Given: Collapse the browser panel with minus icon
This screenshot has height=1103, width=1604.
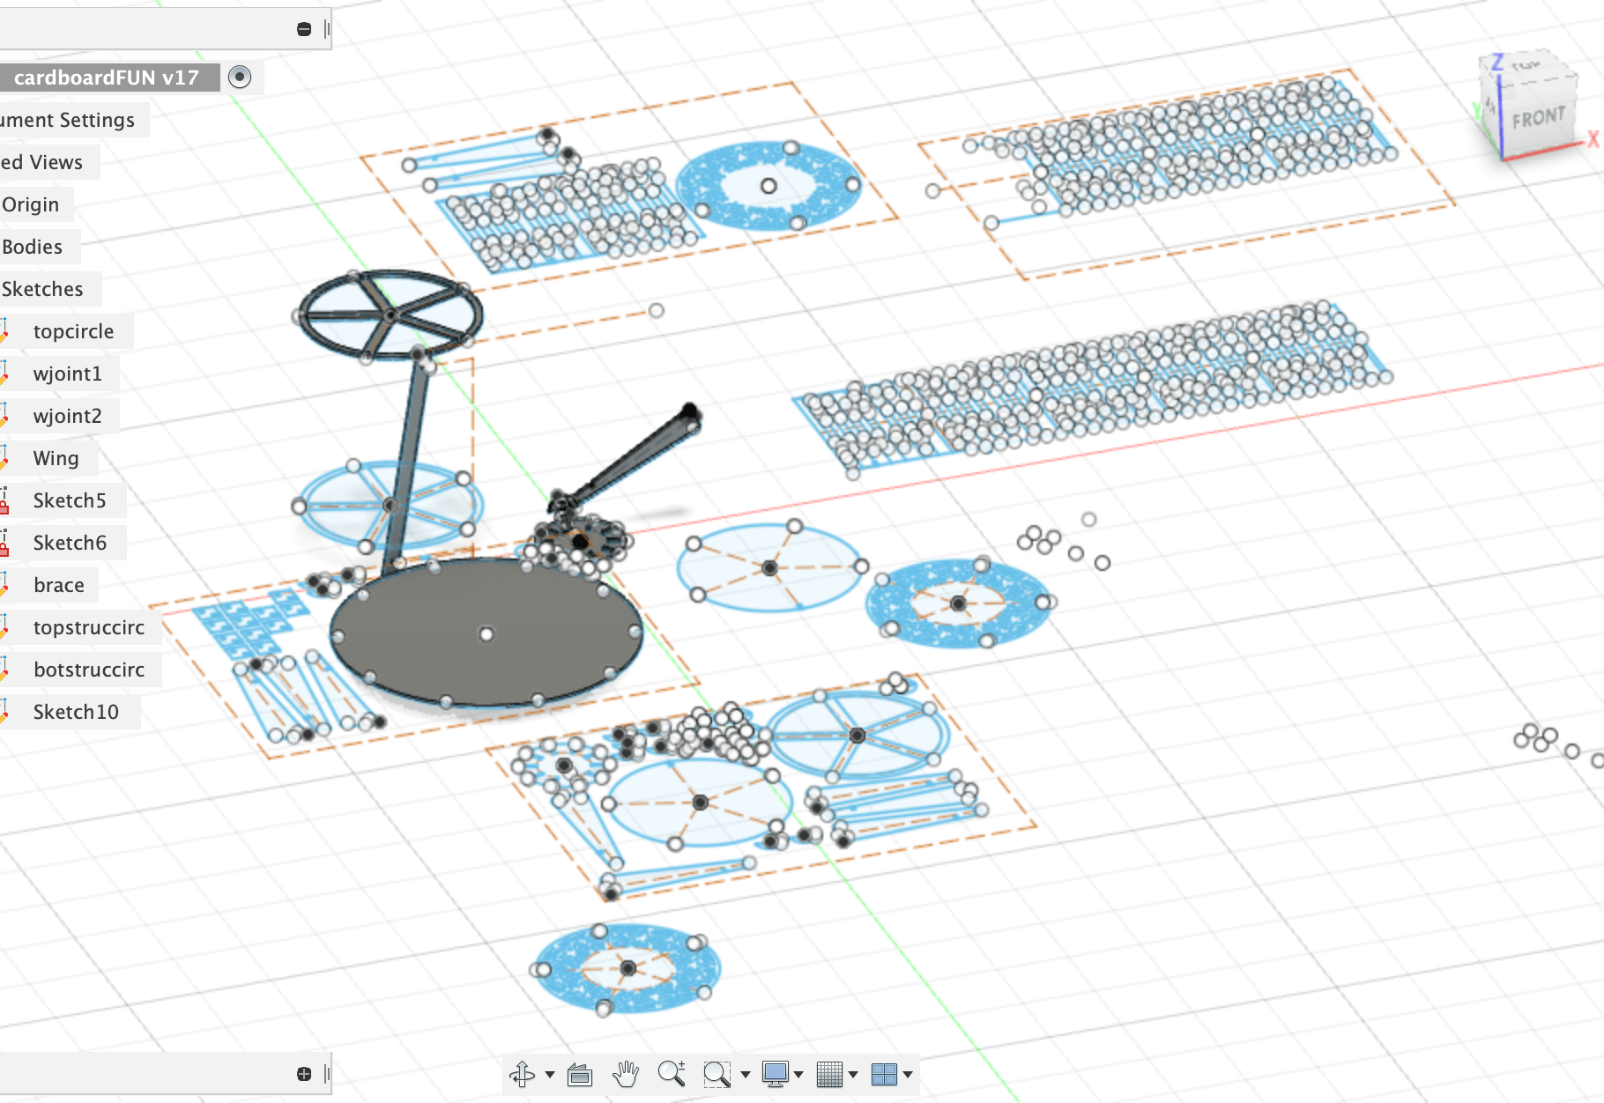Looking at the screenshot, I should [304, 29].
